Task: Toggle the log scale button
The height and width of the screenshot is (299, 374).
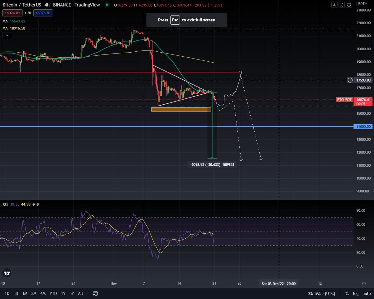Action: (356, 293)
